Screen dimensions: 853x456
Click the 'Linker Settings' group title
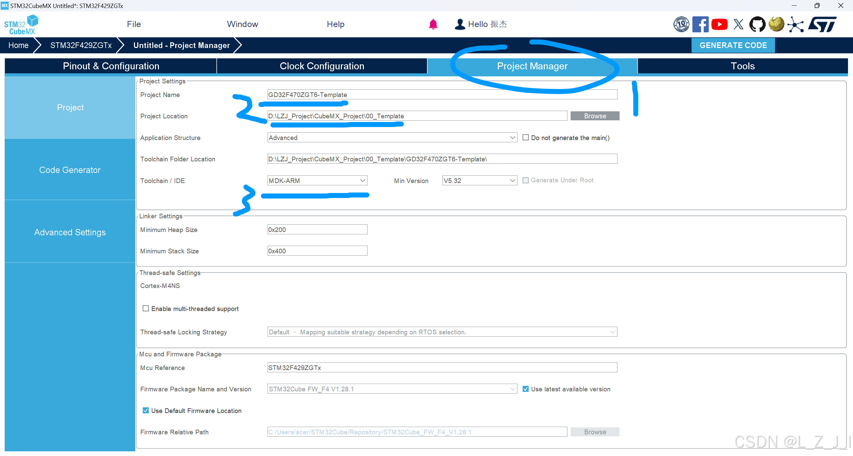point(161,216)
